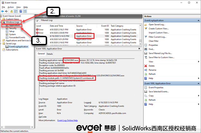201x133 pixels.
Task: Click the red Delete X icon
Action: tap(146, 66)
